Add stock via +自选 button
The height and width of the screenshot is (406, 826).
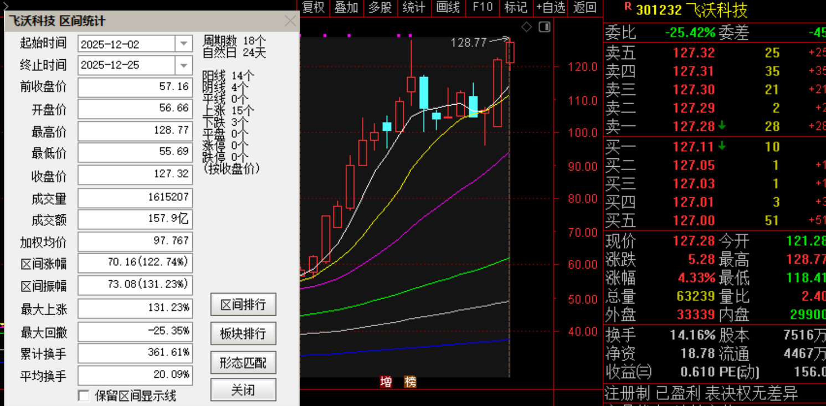(x=550, y=7)
